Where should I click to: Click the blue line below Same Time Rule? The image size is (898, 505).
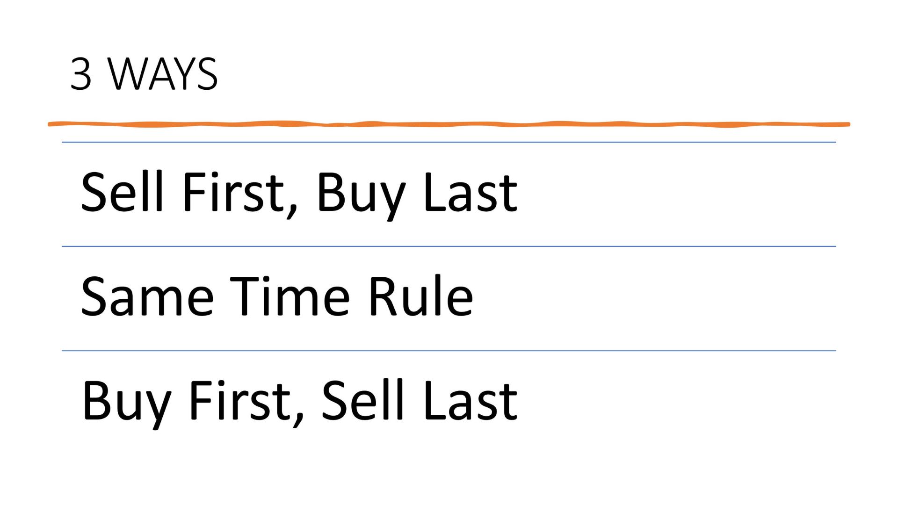pyautogui.click(x=449, y=351)
